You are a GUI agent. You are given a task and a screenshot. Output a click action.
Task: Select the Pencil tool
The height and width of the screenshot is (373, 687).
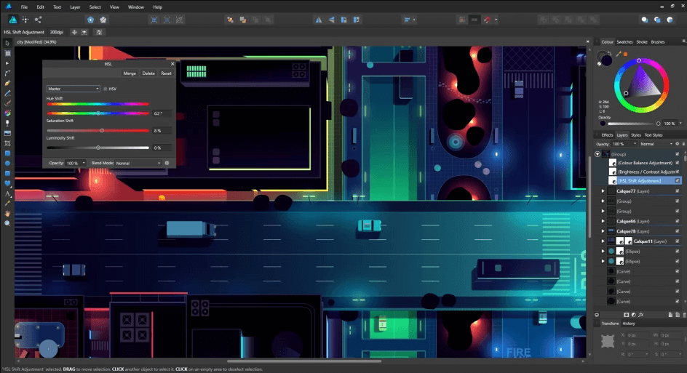(7, 93)
